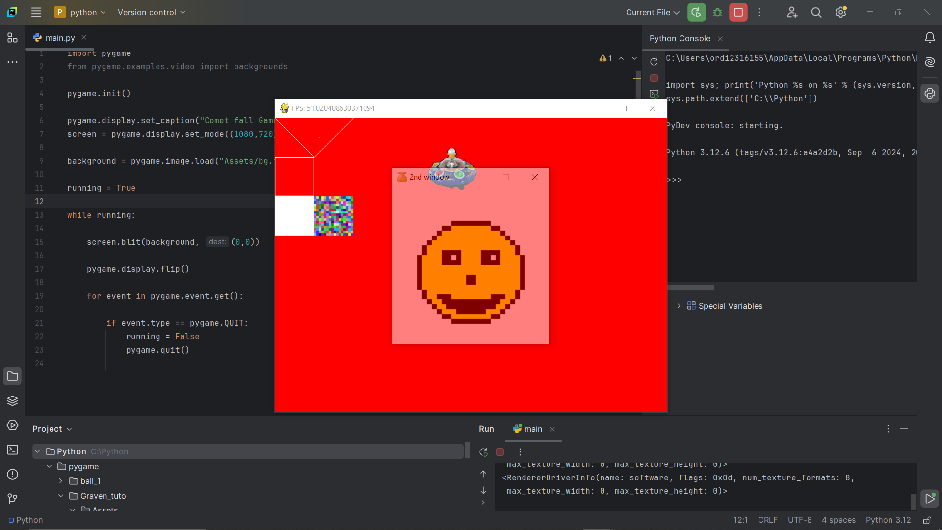The width and height of the screenshot is (942, 530).
Task: Open the 4 spaces indent settings
Action: tap(838, 520)
